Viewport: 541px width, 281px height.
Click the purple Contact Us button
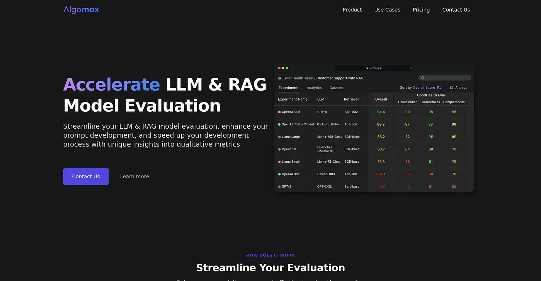click(86, 177)
